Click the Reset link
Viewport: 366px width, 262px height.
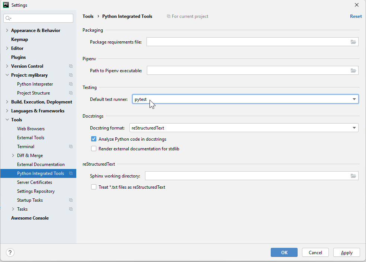356,16
